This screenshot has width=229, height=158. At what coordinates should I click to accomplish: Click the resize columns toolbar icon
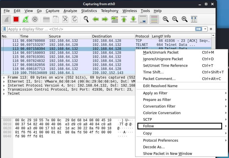[x=194, y=19]
